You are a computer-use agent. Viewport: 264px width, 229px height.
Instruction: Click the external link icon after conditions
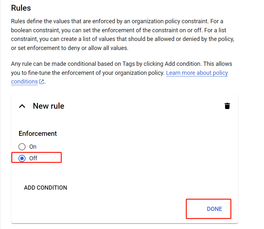point(41,82)
